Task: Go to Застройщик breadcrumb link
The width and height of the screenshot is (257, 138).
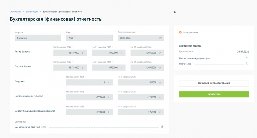Action: [x=32, y=12]
